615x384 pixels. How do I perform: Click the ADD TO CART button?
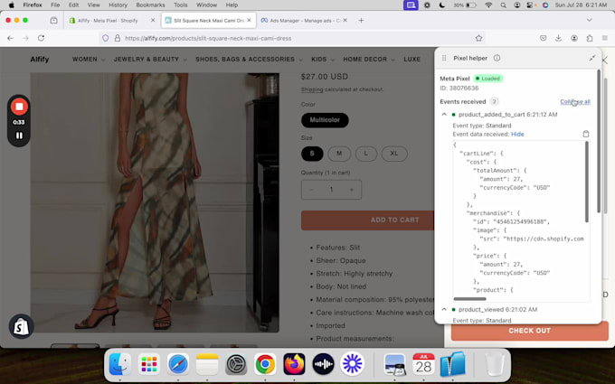click(x=367, y=220)
